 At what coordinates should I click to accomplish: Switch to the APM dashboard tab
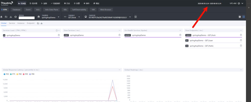coord(4,10)
